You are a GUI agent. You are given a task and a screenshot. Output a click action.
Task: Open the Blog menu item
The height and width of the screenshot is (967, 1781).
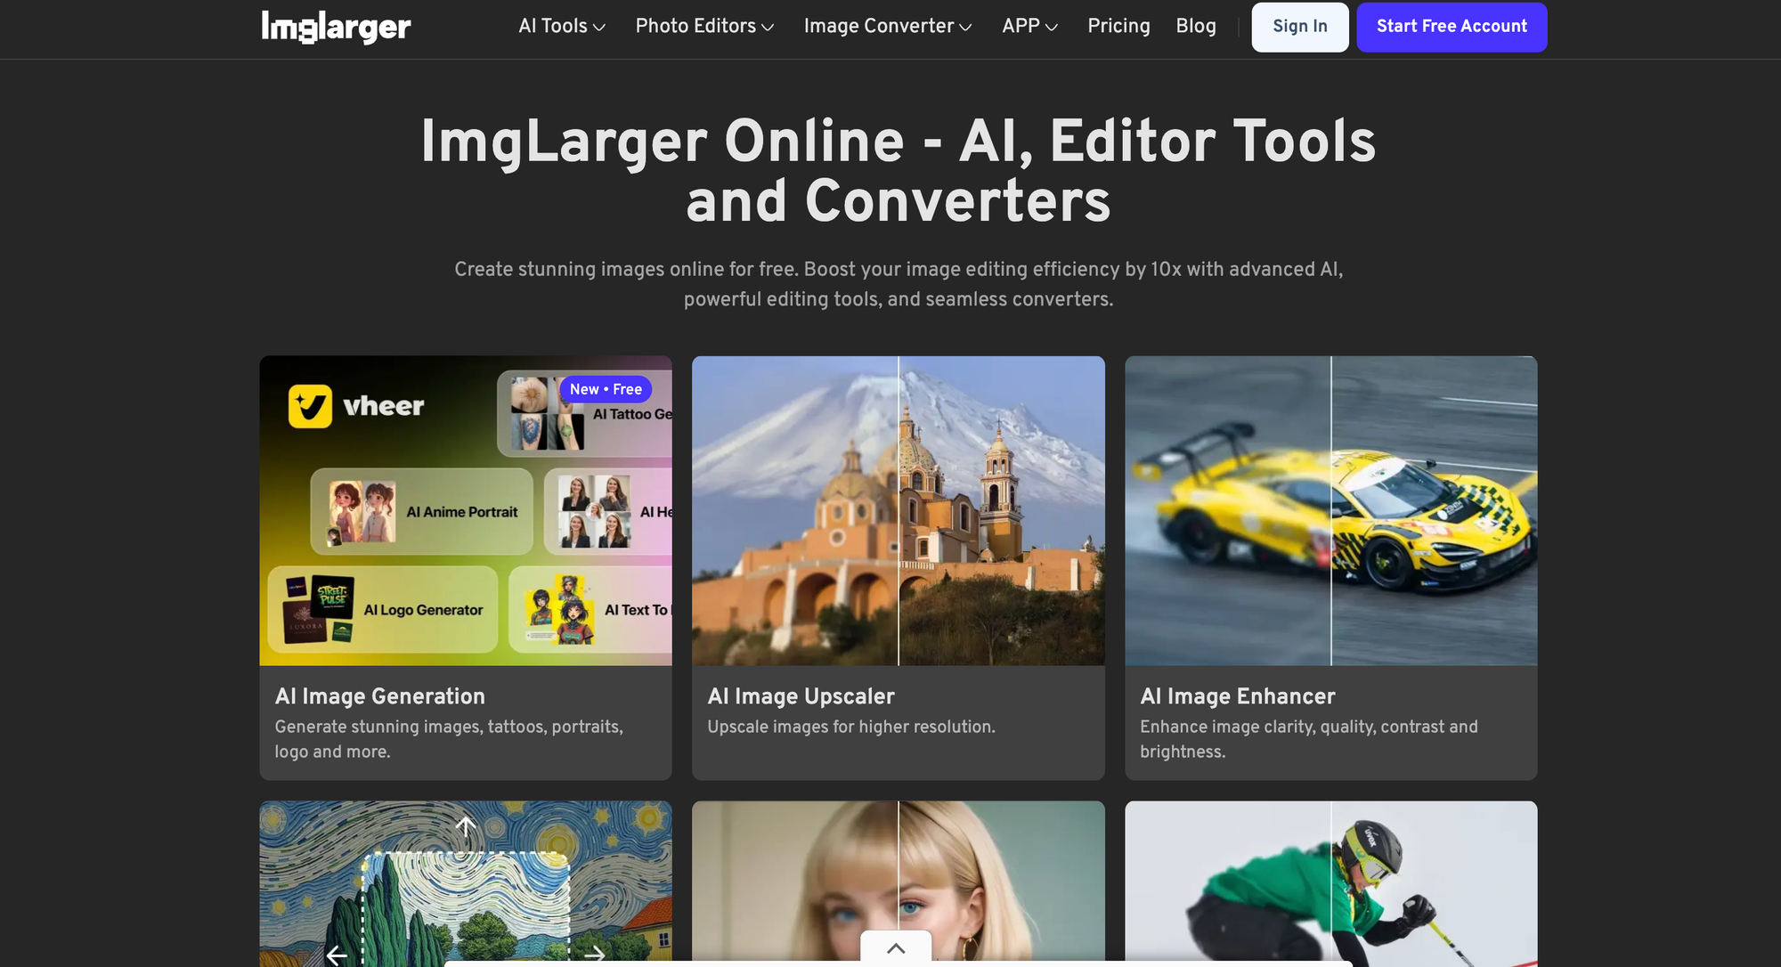tap(1195, 27)
